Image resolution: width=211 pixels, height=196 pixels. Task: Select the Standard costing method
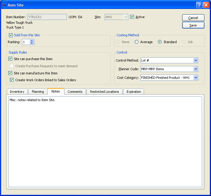(160, 42)
